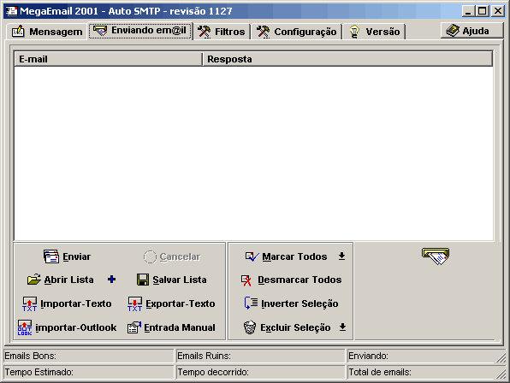Click the Emails Ruins status field
Image resolution: width=510 pixels, height=383 pixels.
click(260, 356)
